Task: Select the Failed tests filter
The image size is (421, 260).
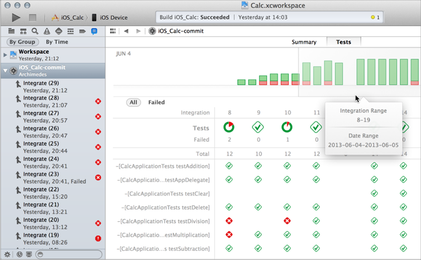Action: [156, 102]
